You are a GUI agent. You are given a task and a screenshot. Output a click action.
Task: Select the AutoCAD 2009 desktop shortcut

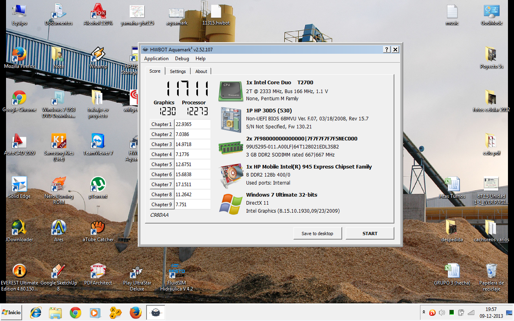point(19,145)
